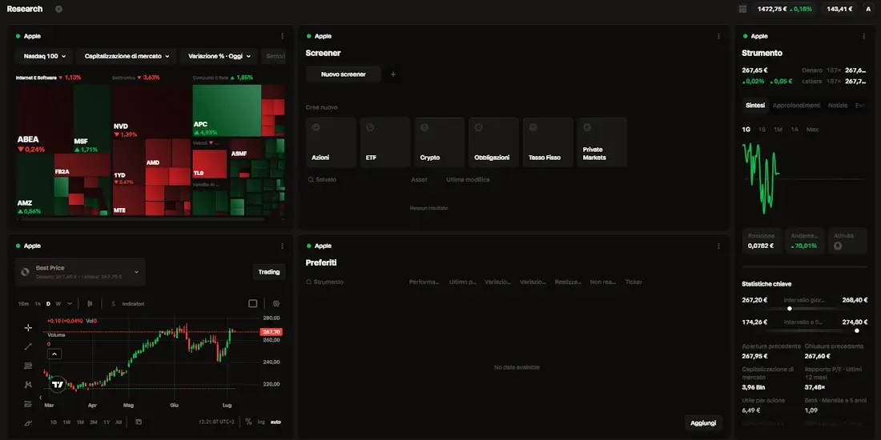Click the APC green heatmap tile
Screen dimensions: 881x440
point(227,110)
